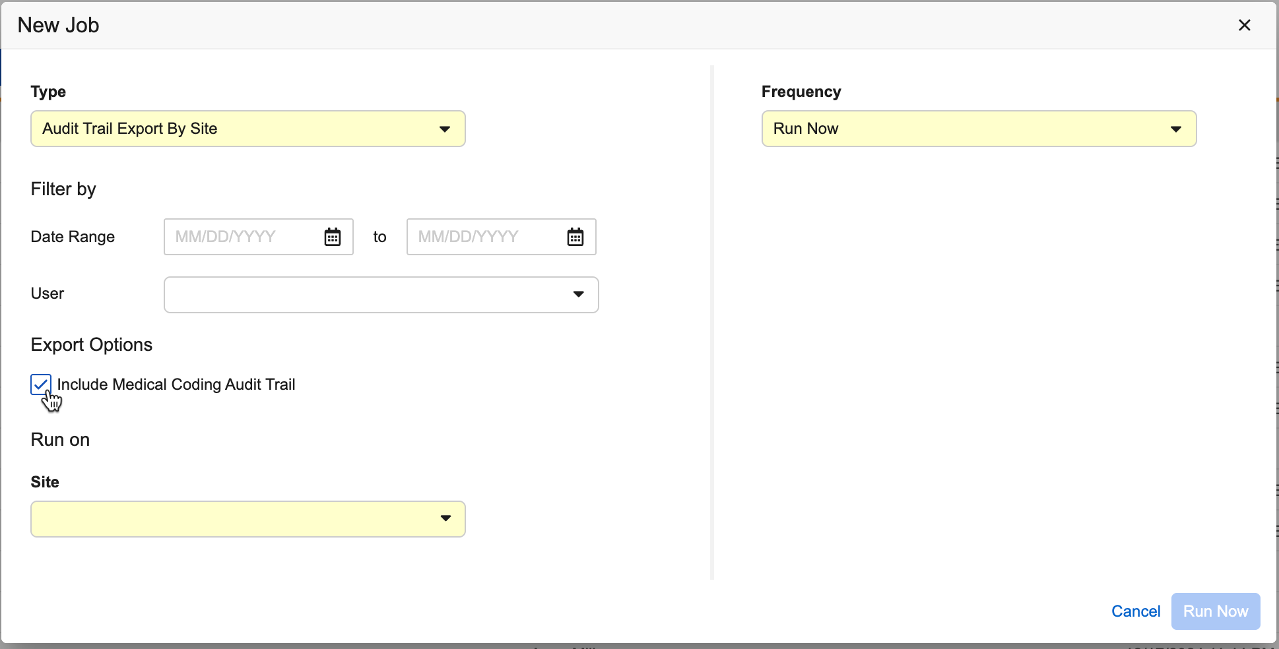Click the Frequency dropdown caret icon
The height and width of the screenshot is (649, 1279).
pyautogui.click(x=1175, y=129)
